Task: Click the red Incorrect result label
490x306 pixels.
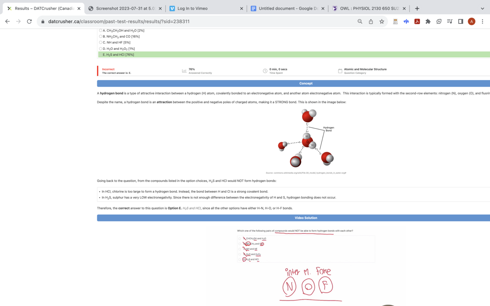Action: [108, 69]
